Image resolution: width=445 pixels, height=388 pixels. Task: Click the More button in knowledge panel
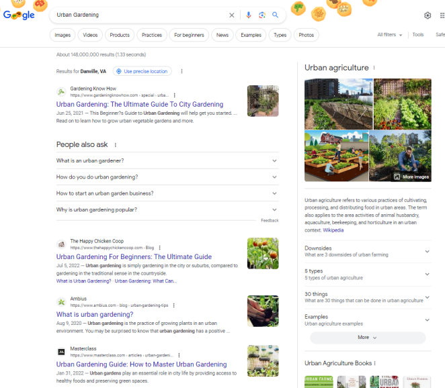pos(368,338)
